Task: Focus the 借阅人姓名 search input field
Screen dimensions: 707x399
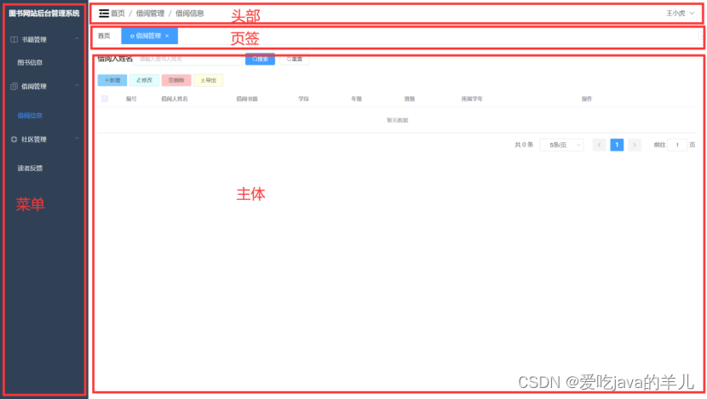Action: (188, 59)
